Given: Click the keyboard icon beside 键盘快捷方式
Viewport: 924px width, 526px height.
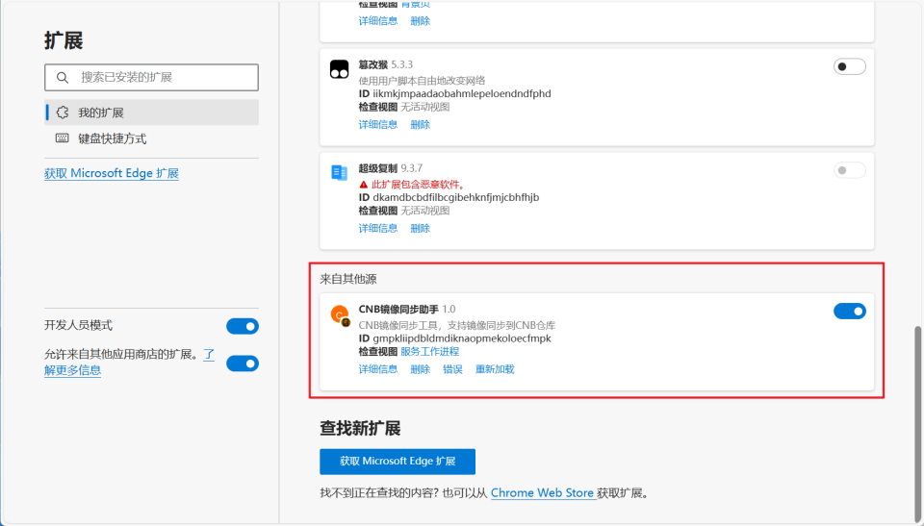Looking at the screenshot, I should pyautogui.click(x=62, y=138).
